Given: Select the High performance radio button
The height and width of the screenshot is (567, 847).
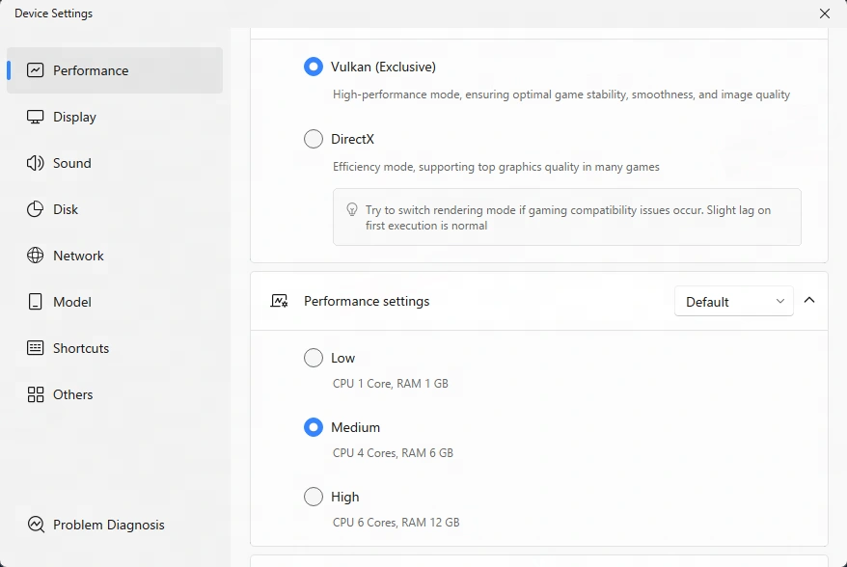Looking at the screenshot, I should [x=314, y=497].
